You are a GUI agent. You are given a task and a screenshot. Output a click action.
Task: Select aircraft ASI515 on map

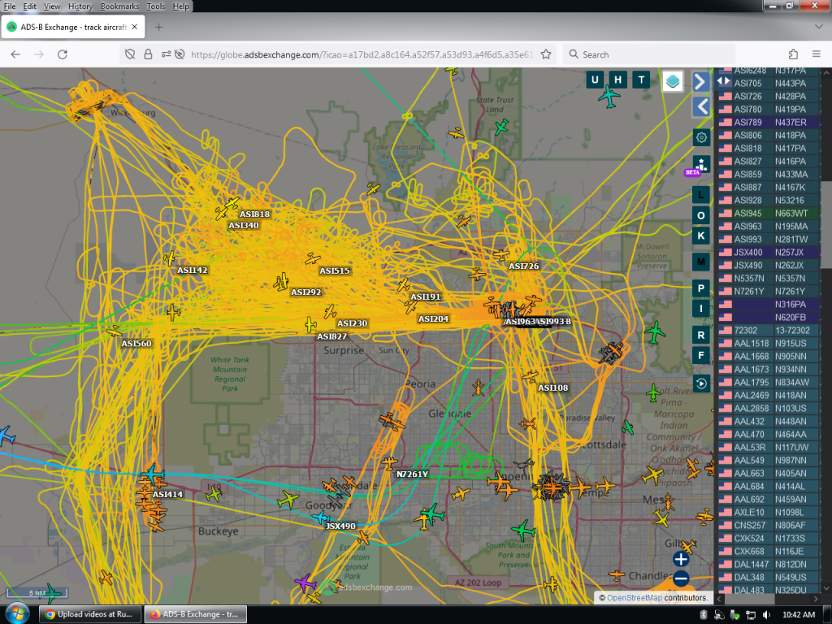coord(313,259)
